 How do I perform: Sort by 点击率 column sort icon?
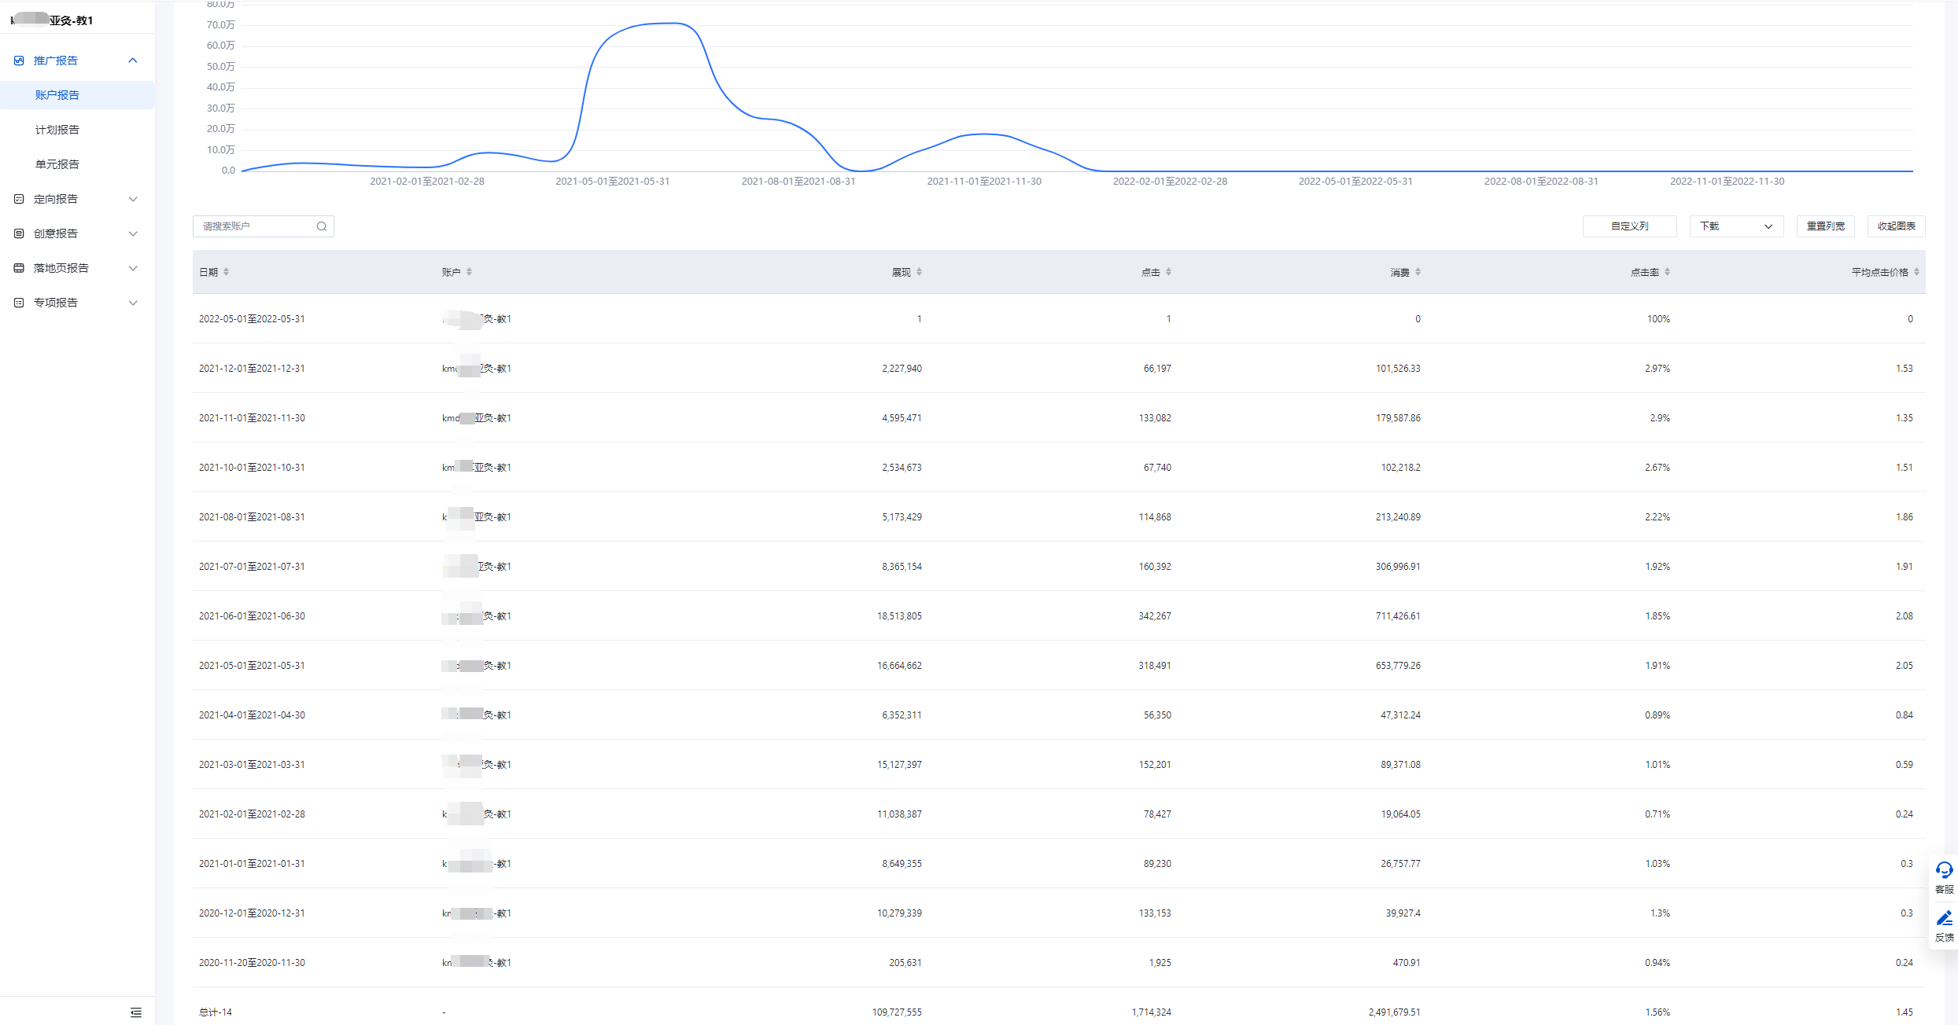(1667, 272)
